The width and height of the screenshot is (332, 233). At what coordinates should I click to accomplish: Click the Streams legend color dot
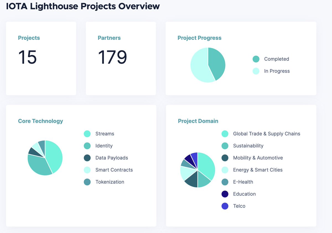87,134
